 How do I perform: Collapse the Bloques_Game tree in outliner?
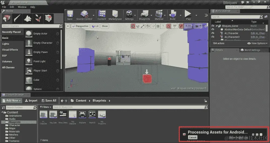(217, 26)
